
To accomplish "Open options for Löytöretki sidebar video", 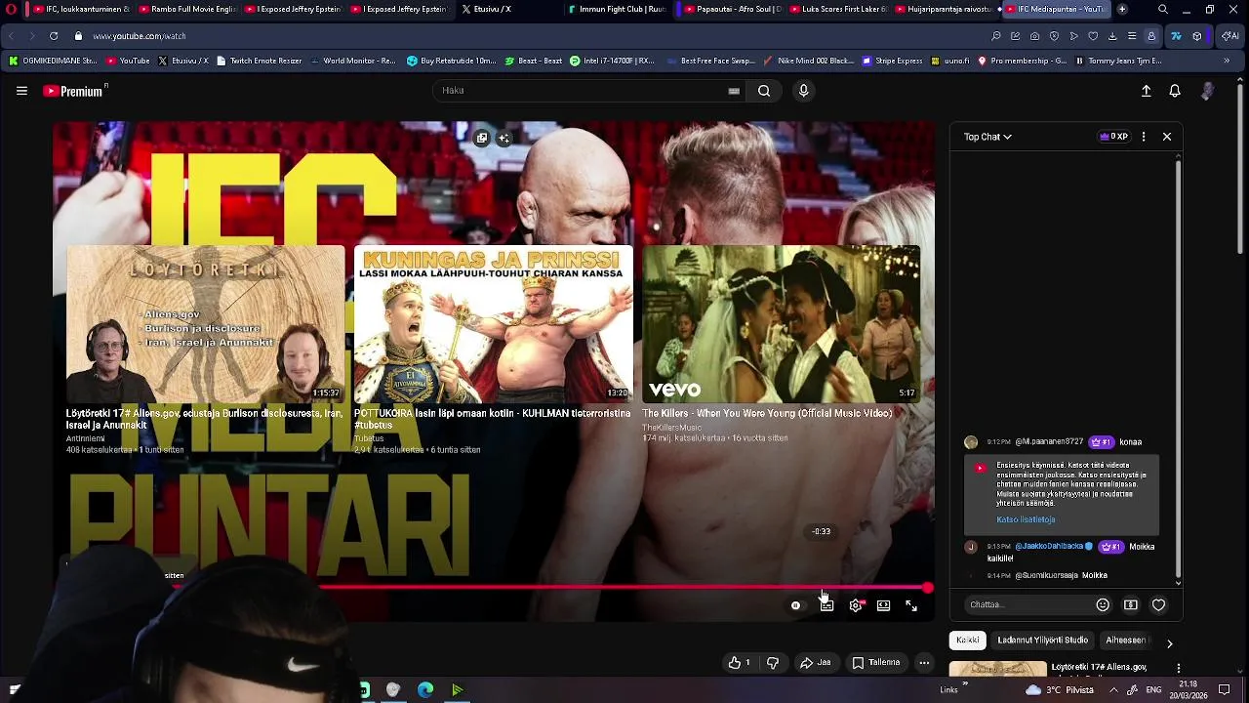I will (x=1178, y=669).
